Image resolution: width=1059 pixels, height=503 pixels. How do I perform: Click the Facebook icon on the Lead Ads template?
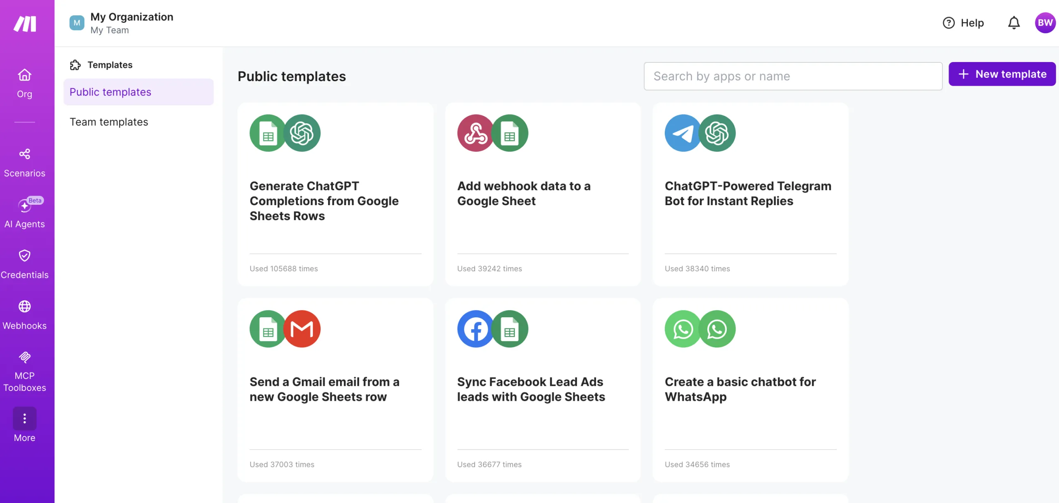475,328
